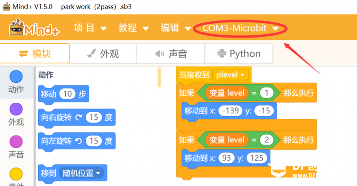Switch to the 模块 tab
The image size is (357, 186).
35,53
